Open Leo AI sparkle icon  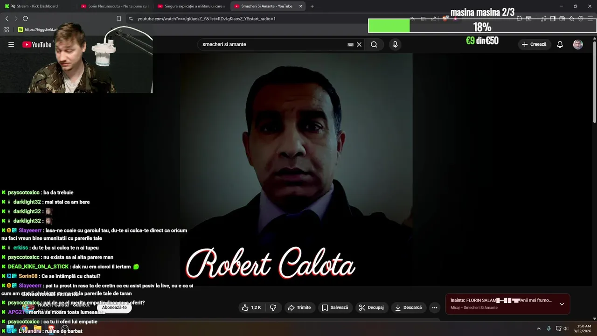[571, 19]
